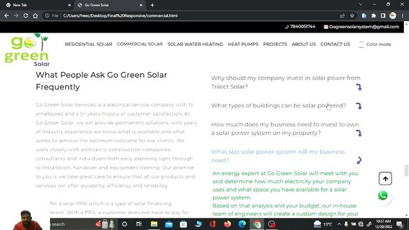Viewport: 409px width, 230px height.
Task: Click the browser forward arrow
Action: 16,15
